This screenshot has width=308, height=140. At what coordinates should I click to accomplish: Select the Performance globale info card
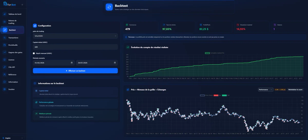[75, 104]
